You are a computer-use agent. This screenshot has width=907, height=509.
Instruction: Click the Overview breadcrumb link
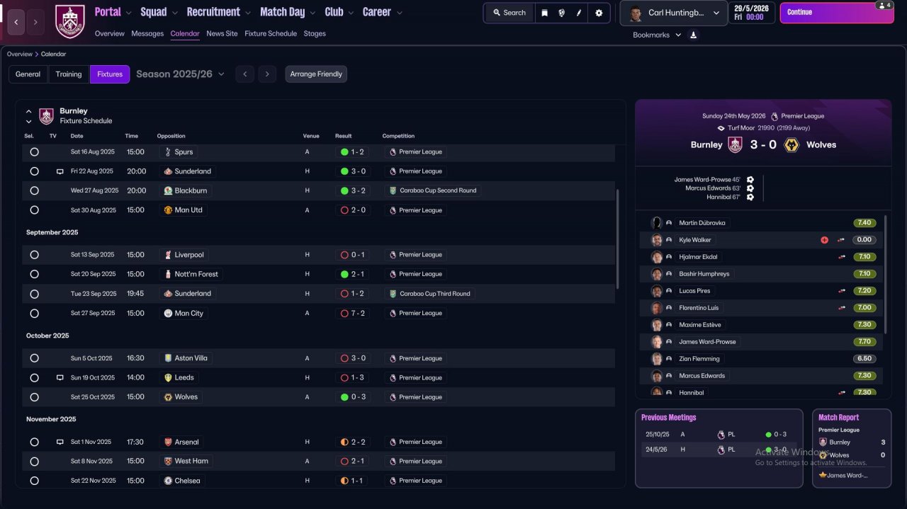pos(20,54)
